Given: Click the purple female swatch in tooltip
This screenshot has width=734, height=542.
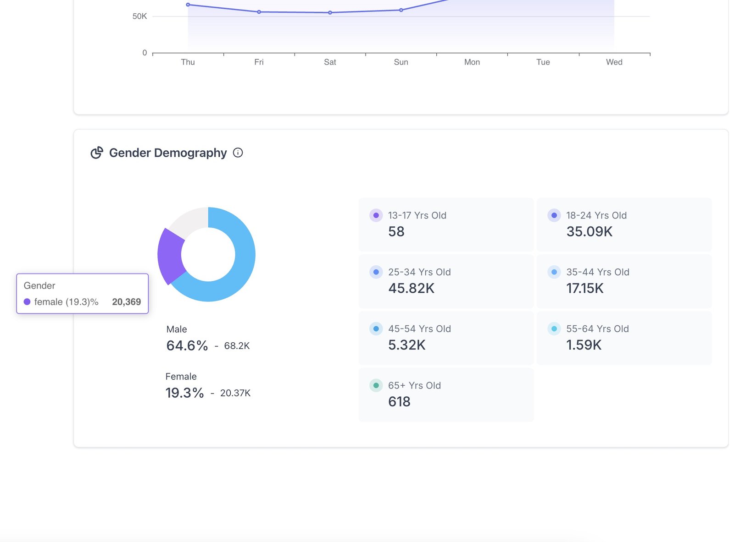Looking at the screenshot, I should [27, 302].
